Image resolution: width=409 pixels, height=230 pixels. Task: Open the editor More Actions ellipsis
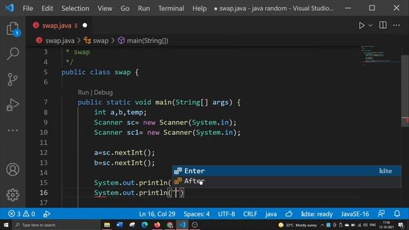tap(396, 26)
